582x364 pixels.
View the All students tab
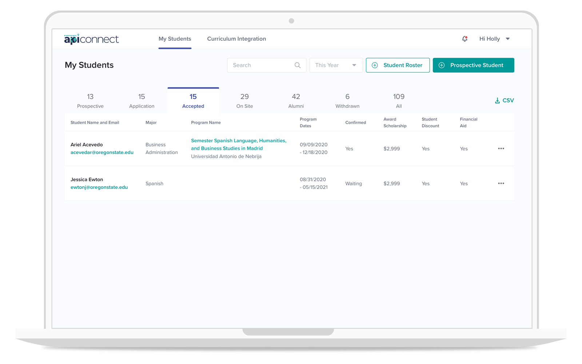pyautogui.click(x=399, y=101)
